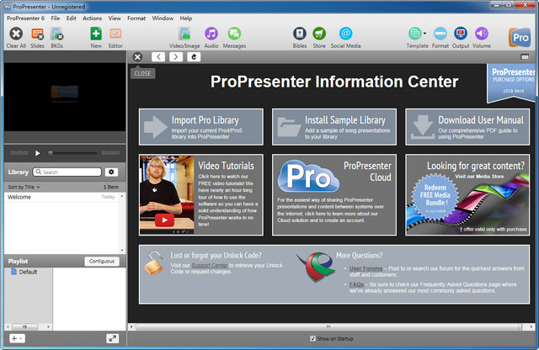539x350 pixels.
Task: Play the Video Tutorials thumbnail
Action: click(164, 220)
